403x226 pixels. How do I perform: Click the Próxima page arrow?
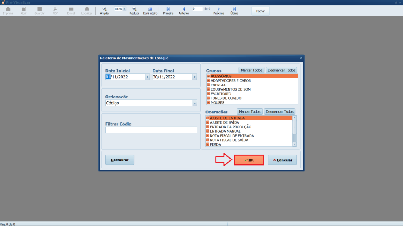click(219, 9)
